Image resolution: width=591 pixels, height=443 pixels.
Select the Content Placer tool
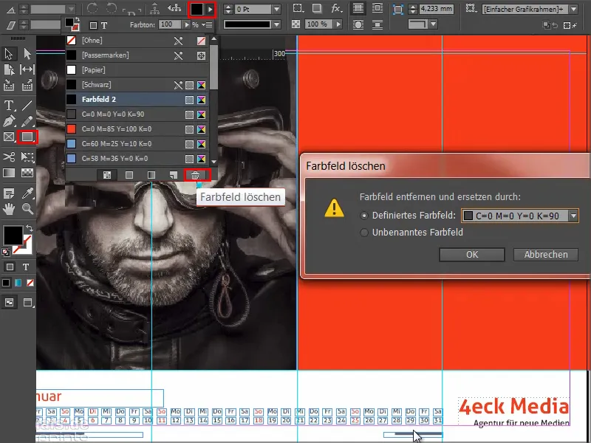(x=27, y=86)
